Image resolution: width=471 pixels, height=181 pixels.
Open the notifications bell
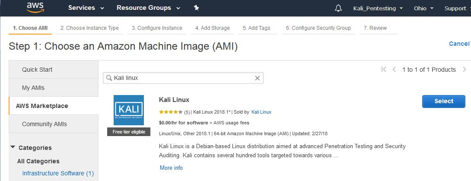click(x=338, y=8)
